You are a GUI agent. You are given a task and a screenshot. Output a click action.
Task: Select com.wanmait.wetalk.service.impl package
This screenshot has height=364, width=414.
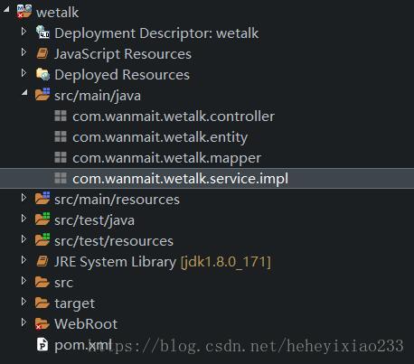(180, 179)
